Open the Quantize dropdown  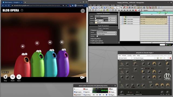[x=99, y=20]
